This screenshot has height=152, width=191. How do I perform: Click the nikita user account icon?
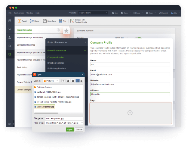[x=172, y=13]
